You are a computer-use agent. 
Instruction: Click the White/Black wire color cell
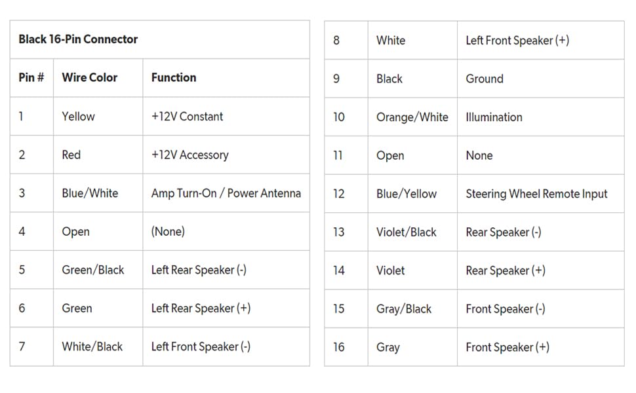click(x=92, y=346)
